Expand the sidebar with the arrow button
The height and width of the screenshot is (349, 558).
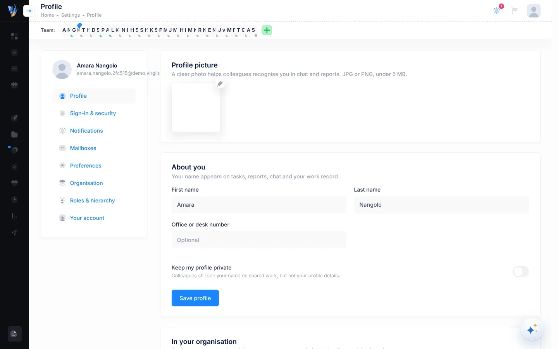pos(29,11)
